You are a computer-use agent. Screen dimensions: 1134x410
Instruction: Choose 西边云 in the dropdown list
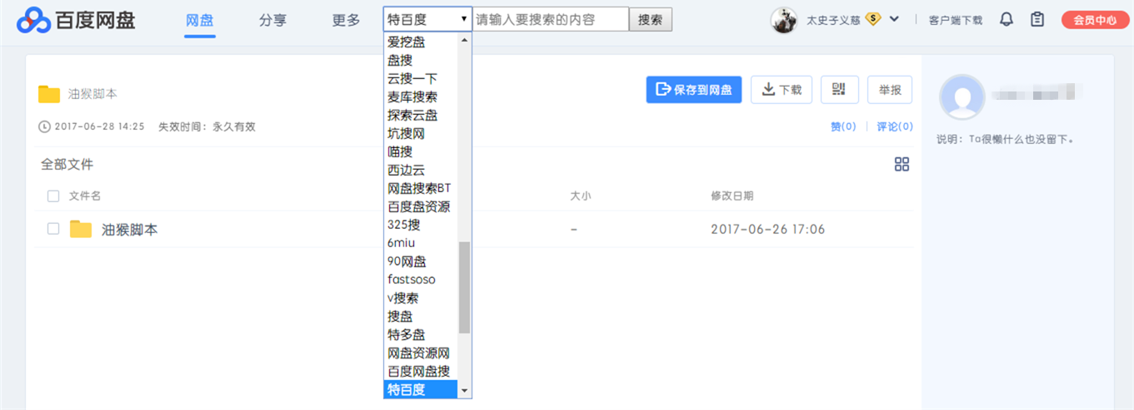(x=422, y=170)
